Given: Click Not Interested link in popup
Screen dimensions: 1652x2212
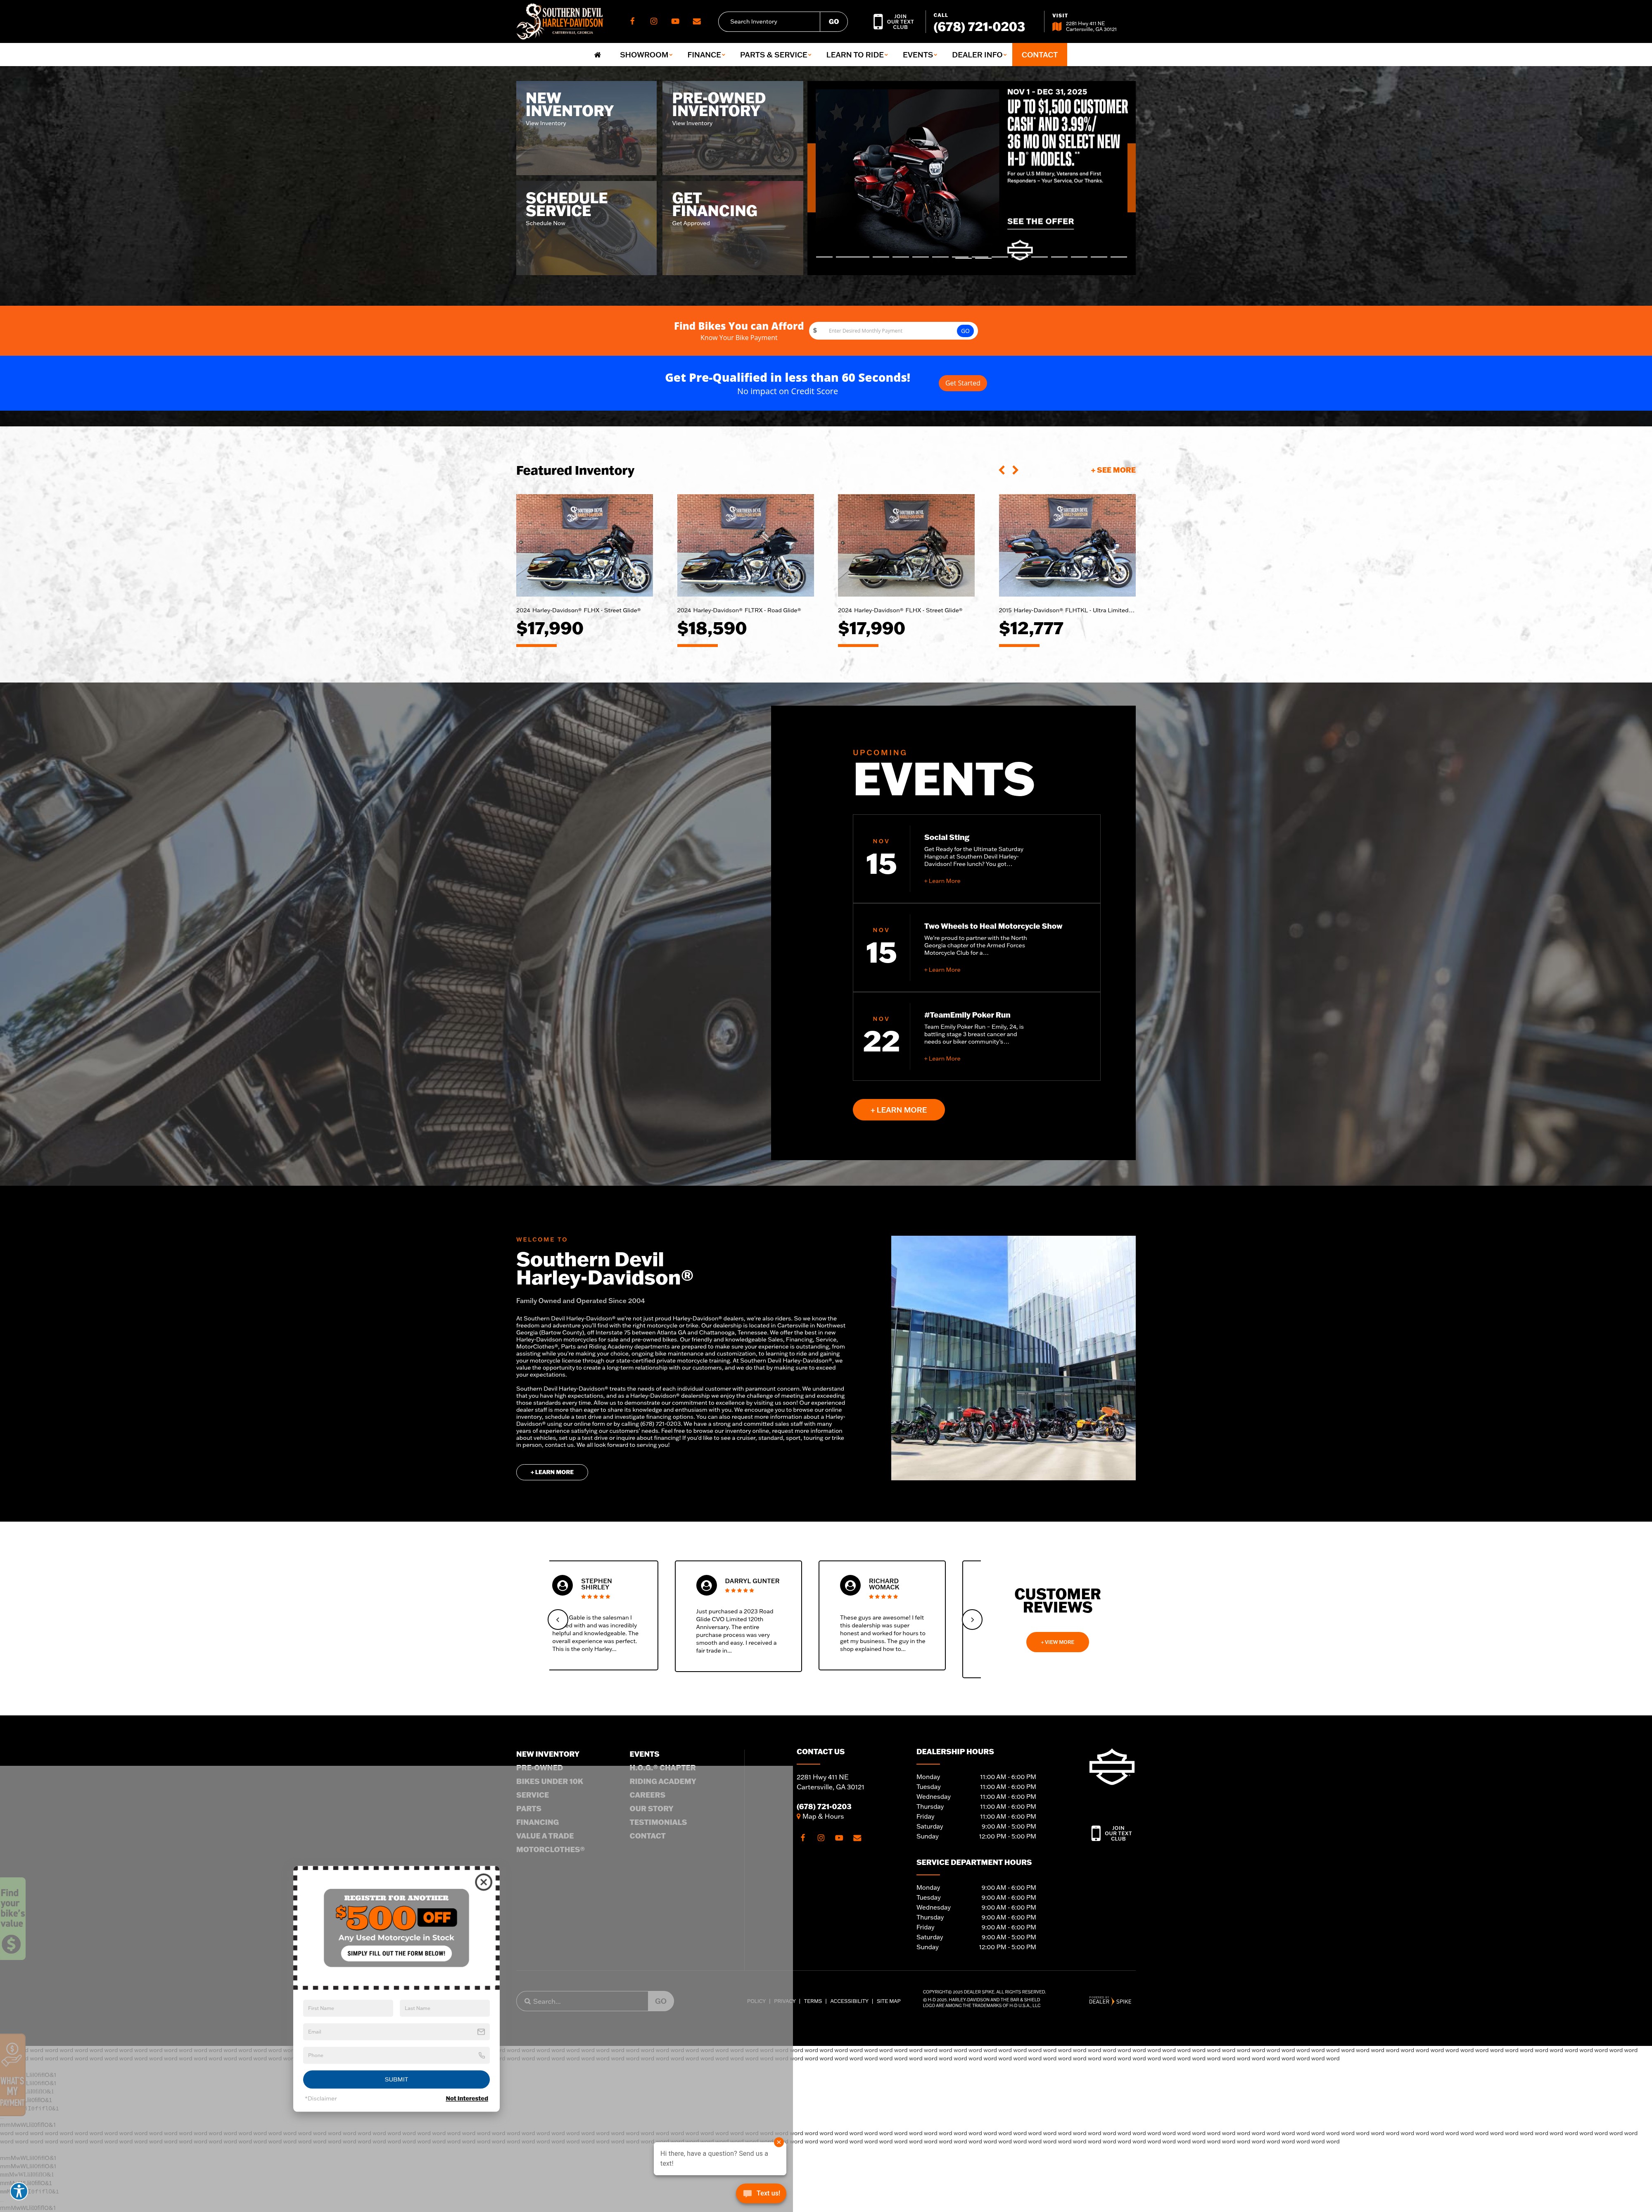Looking at the screenshot, I should [x=467, y=2098].
